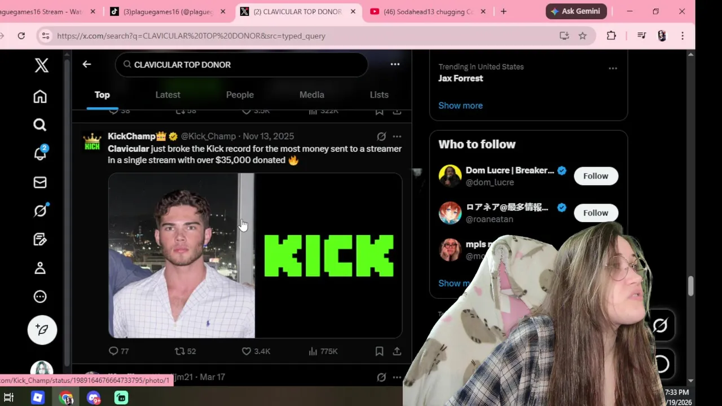Click Show more under trending
722x406 pixels.
460,105
